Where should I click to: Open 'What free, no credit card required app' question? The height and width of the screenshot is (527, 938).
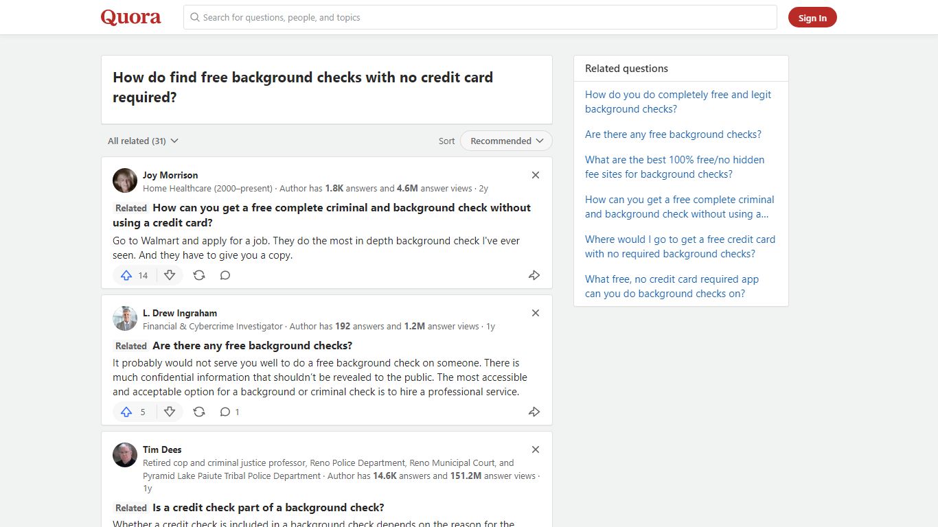click(672, 286)
